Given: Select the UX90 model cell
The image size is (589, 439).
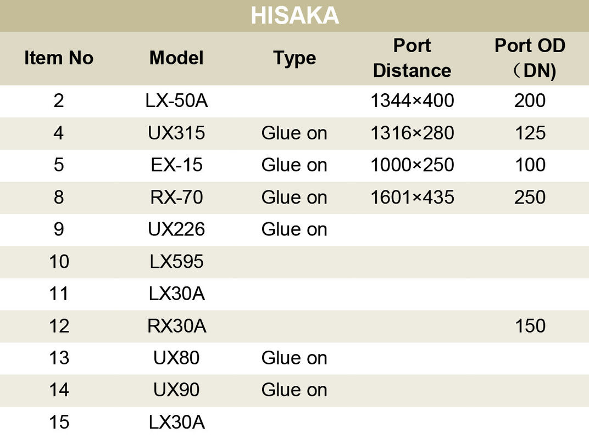Looking at the screenshot, I should coord(176,390).
